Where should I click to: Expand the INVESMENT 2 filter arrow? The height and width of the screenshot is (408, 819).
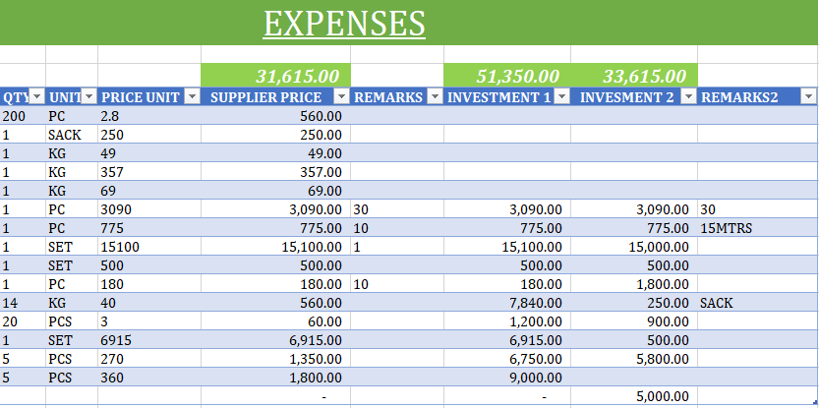688,97
